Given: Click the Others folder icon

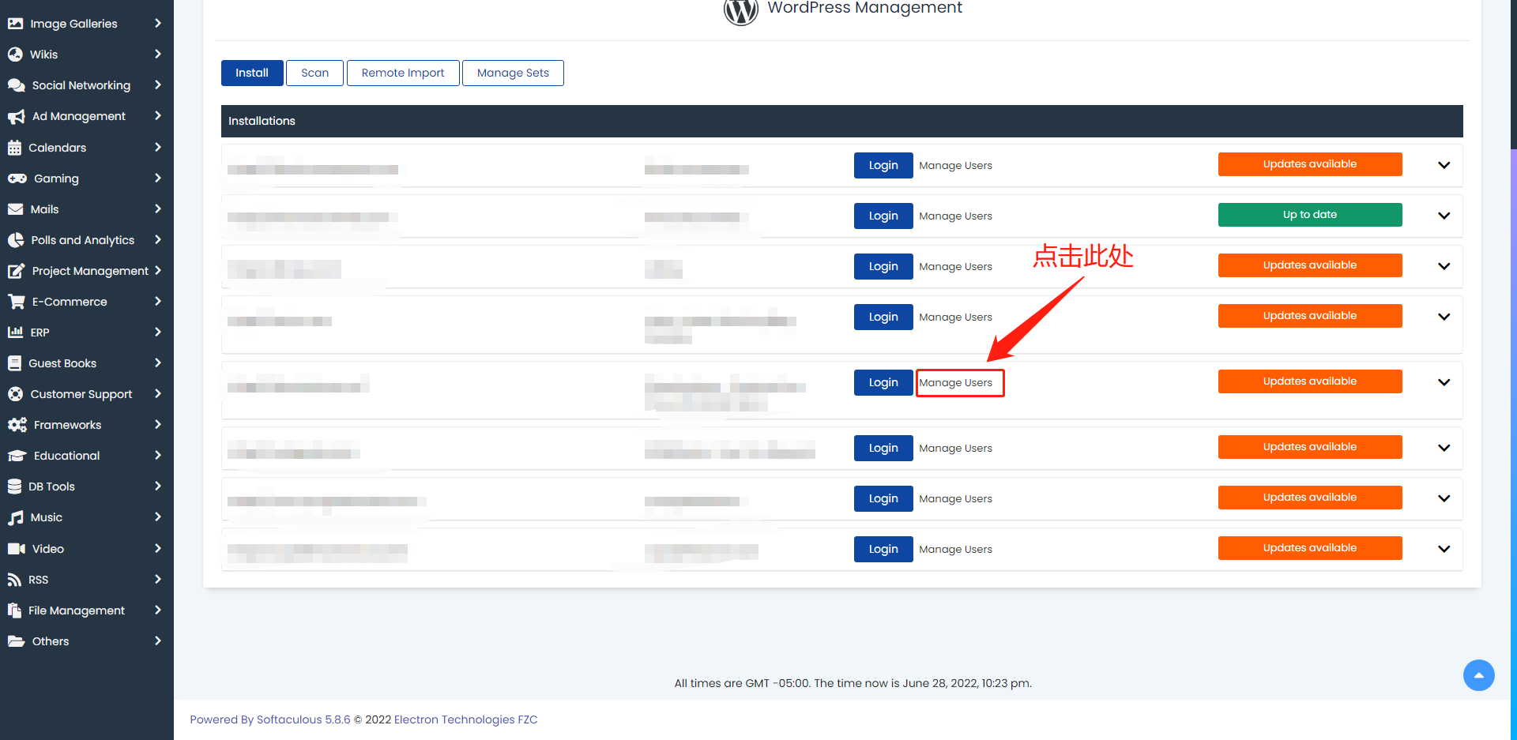Looking at the screenshot, I should pyautogui.click(x=16, y=641).
